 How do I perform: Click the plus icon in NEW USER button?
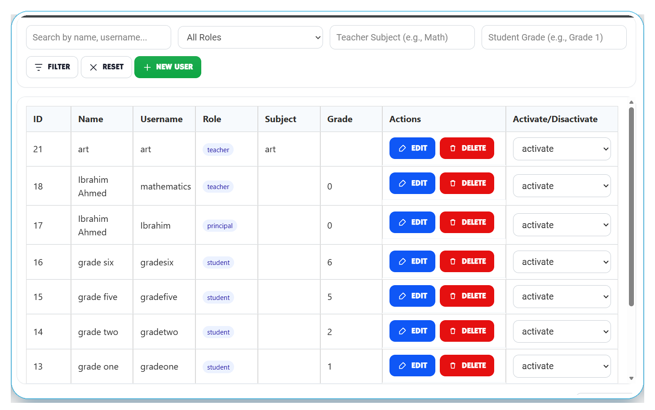click(147, 67)
